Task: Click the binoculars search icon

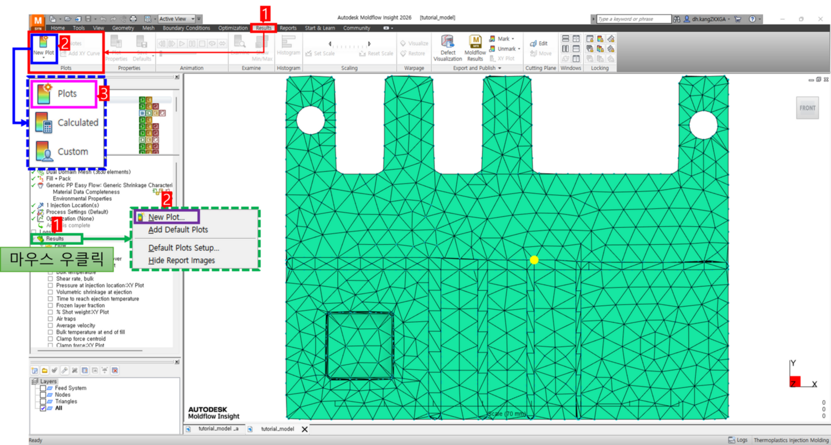Action: [677, 18]
